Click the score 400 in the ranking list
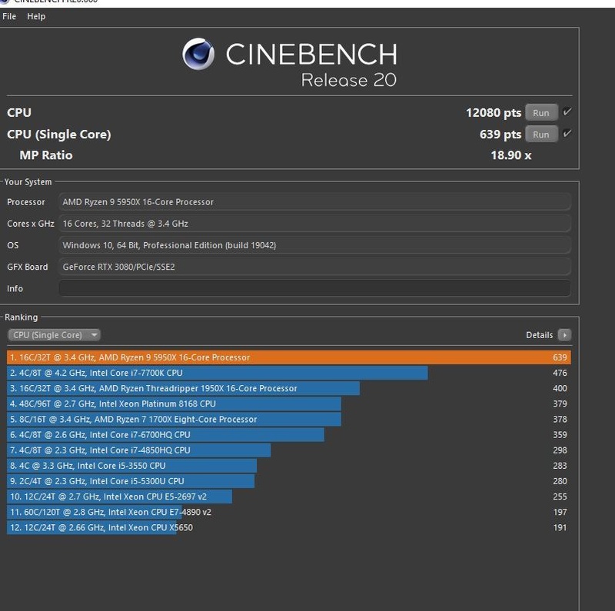This screenshot has width=615, height=611. (x=560, y=388)
